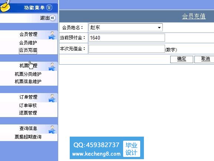The height and width of the screenshot is (161, 214).
Task: Click 退出 to log out
Action: [x=45, y=18]
